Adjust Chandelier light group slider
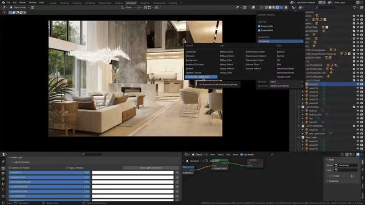 click(x=50, y=173)
